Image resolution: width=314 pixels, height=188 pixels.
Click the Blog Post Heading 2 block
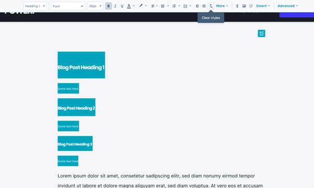[x=76, y=107]
